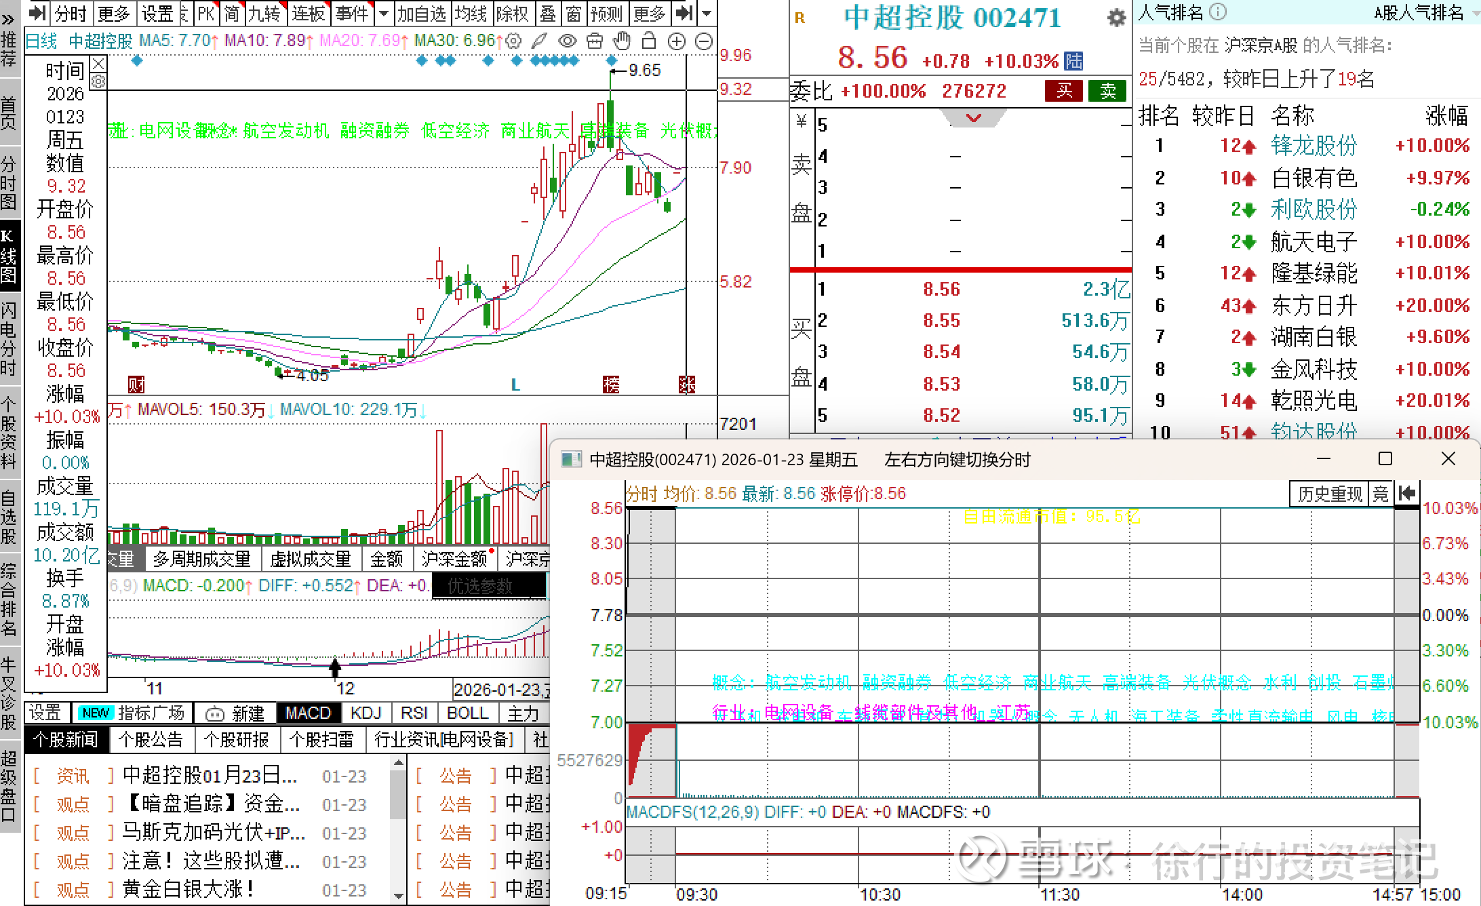This screenshot has height=906, width=1481.
Task: Toggle the lock icon on chart header
Action: 648,42
